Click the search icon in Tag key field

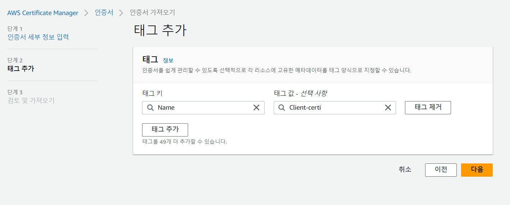click(x=151, y=108)
